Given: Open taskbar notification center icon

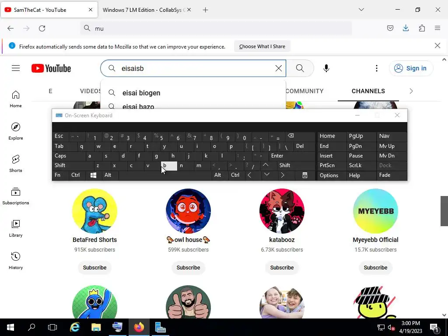Looking at the screenshot, I should tap(434, 327).
